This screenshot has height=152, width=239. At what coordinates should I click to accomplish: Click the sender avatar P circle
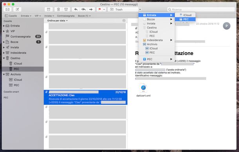coord(226,26)
